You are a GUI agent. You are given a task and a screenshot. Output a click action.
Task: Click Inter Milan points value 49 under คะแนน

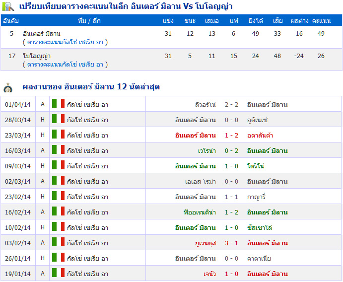(x=321, y=34)
